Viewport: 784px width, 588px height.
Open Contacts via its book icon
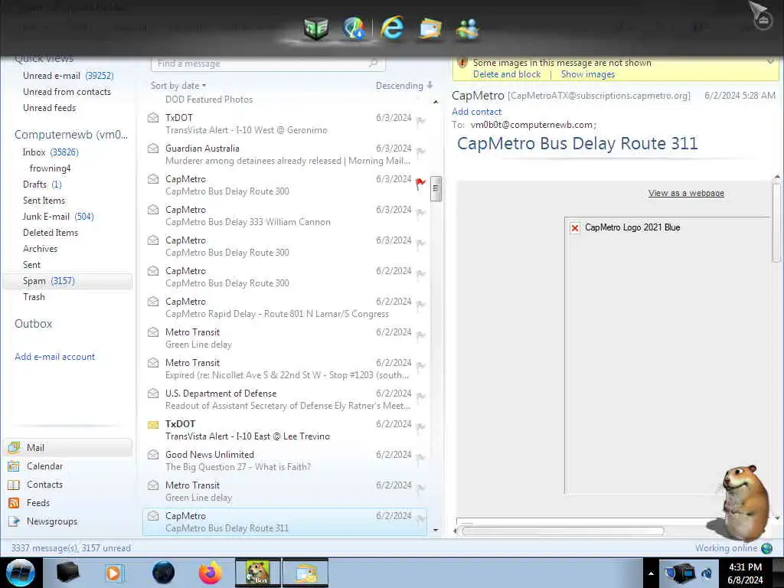(14, 485)
